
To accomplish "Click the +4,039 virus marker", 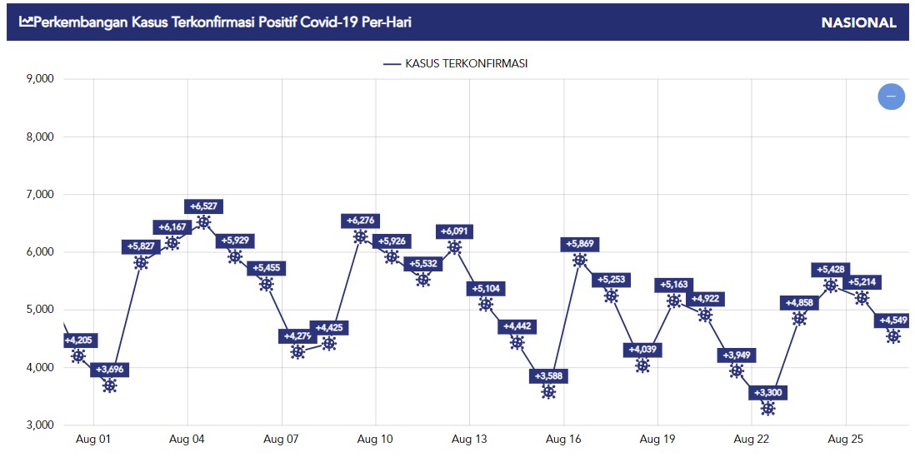I will click(642, 365).
